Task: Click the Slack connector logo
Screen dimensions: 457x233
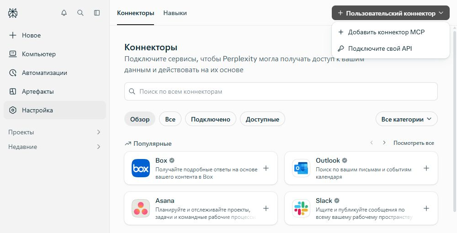Action: (301, 208)
